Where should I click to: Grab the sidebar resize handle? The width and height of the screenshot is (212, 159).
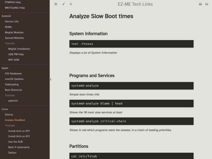coord(51,79)
